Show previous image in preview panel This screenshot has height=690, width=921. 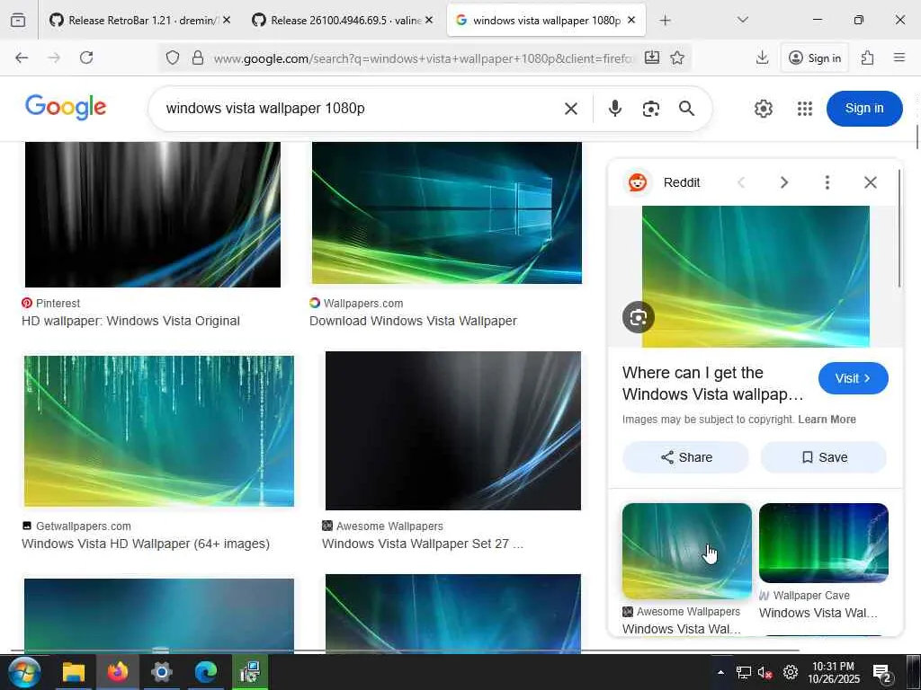click(x=741, y=182)
